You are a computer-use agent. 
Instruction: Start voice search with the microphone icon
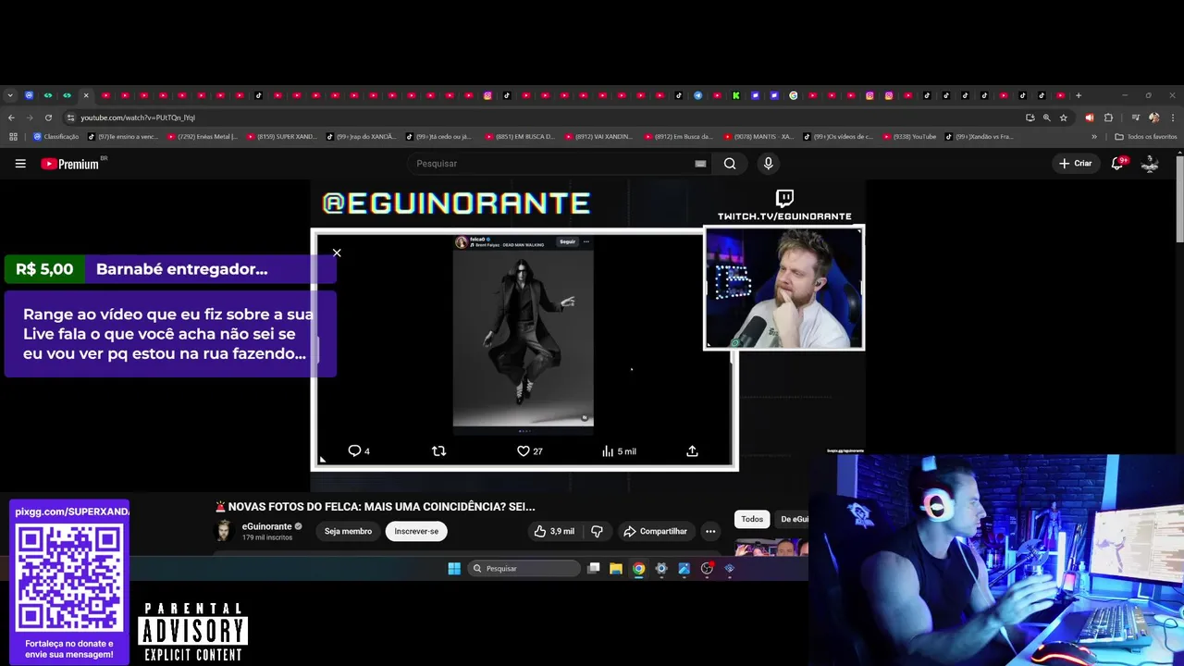768,164
